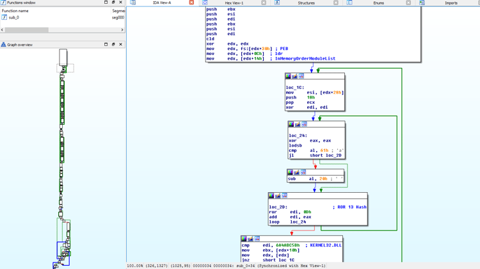This screenshot has width=480, height=269.
Task: Switch to the IDA View-A tab
Action: pos(162,3)
